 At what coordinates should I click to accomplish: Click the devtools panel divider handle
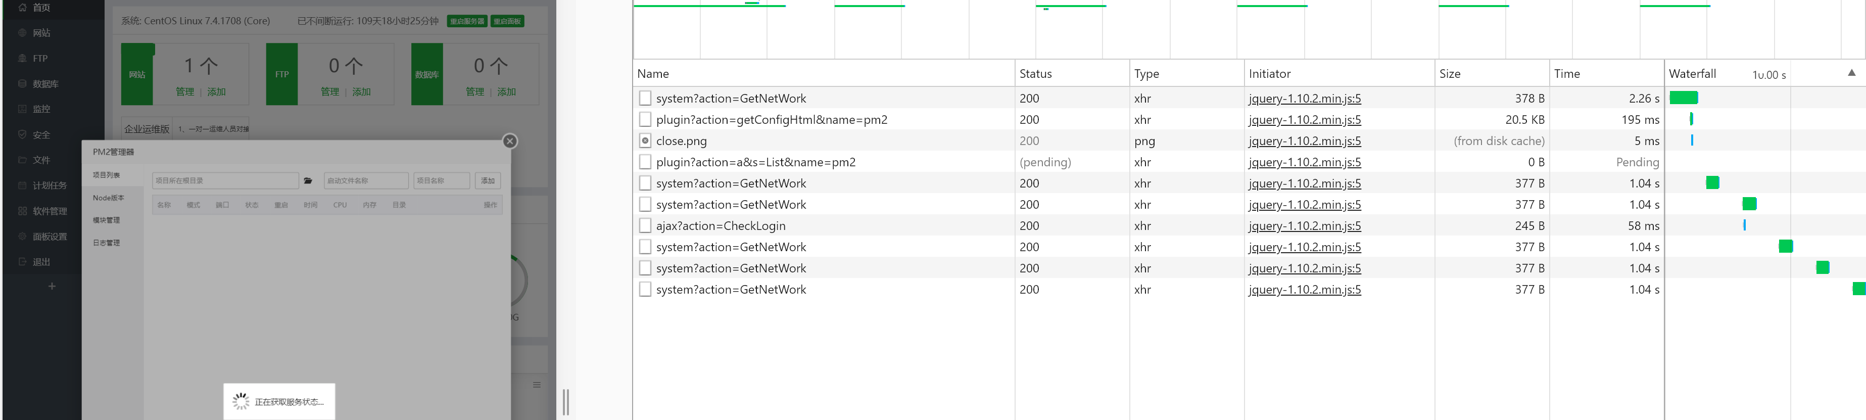click(566, 402)
